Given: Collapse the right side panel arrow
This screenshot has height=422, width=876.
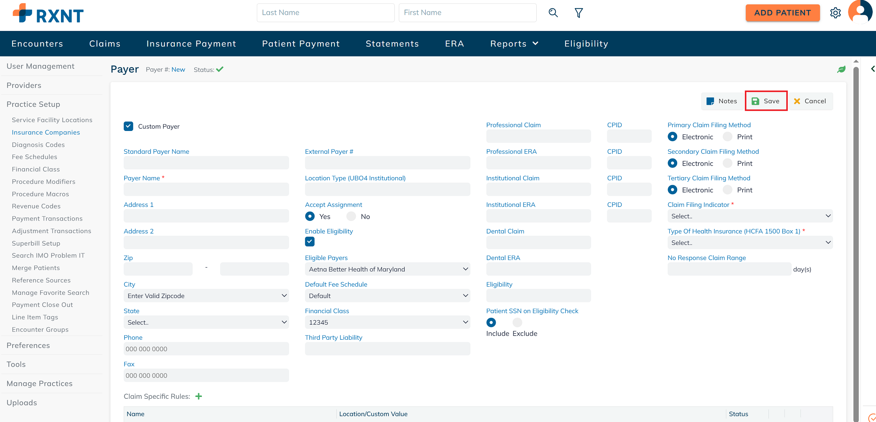Looking at the screenshot, I should click(873, 69).
